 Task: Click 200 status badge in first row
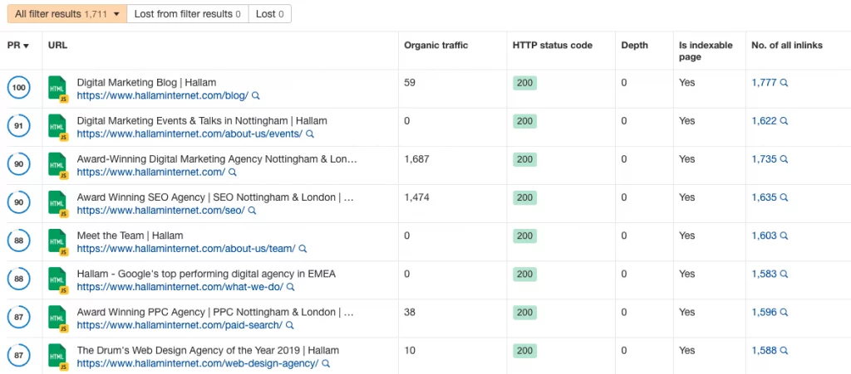coord(525,83)
